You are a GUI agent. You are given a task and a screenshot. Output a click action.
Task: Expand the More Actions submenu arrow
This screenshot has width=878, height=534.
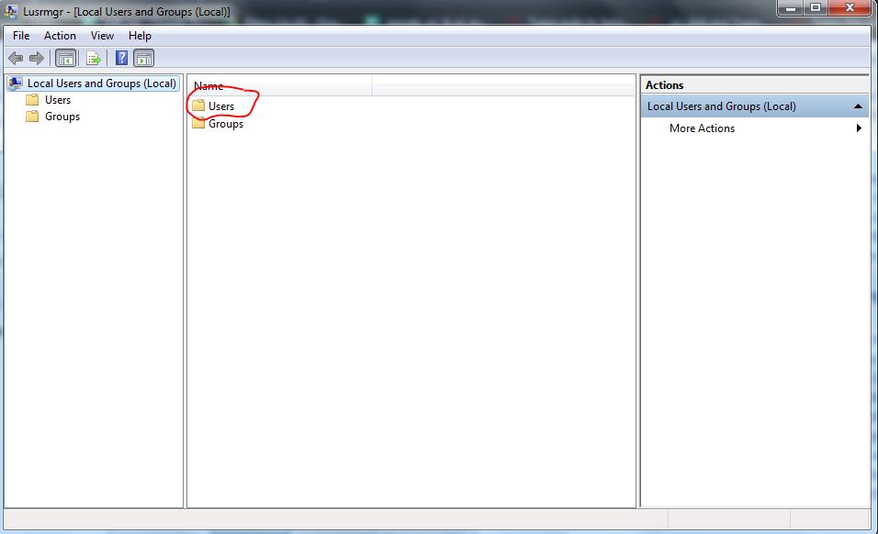click(x=859, y=128)
